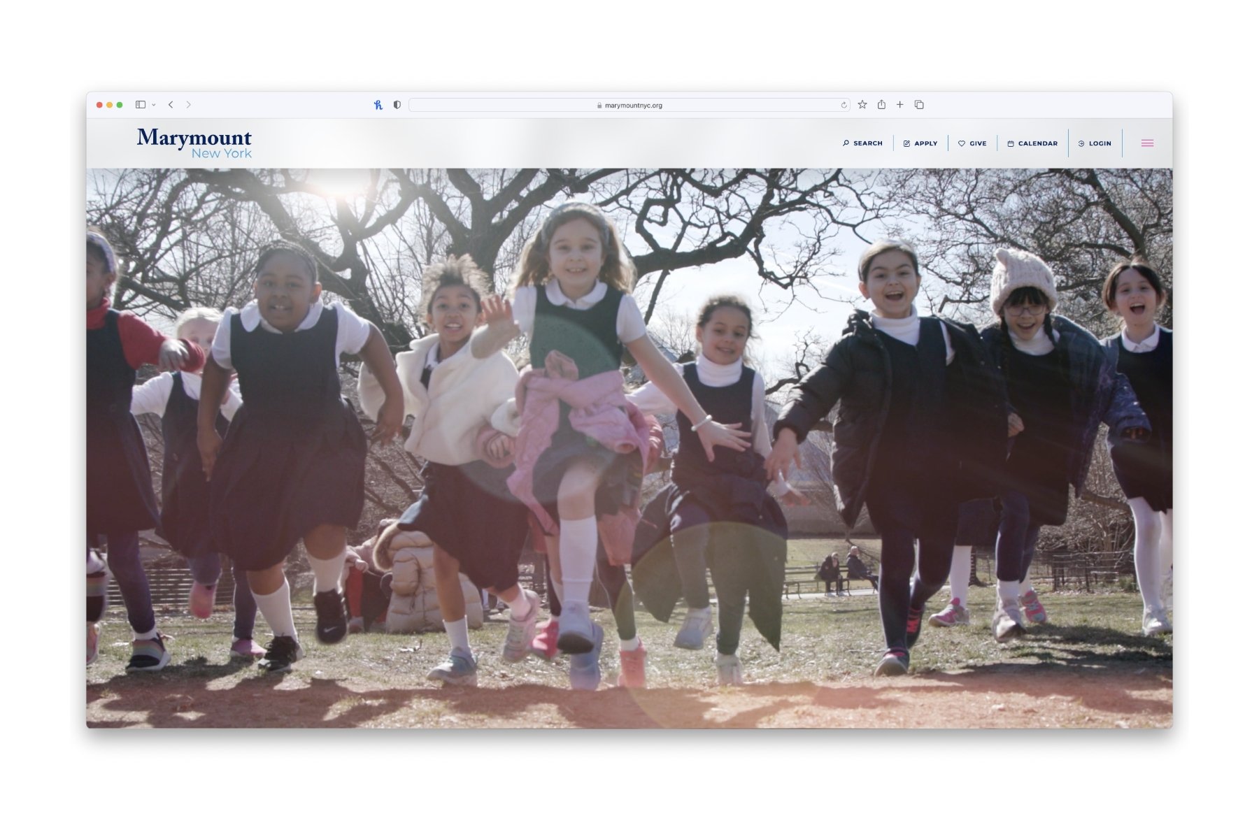Viewport: 1259px width, 839px height.
Task: Open the APPLY page
Action: 920,143
